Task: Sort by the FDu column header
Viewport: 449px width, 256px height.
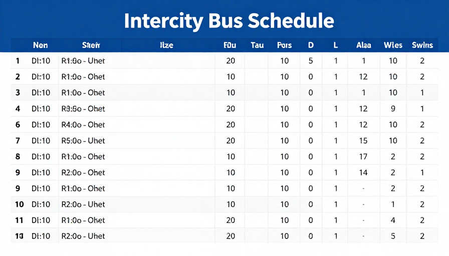Action: point(230,45)
